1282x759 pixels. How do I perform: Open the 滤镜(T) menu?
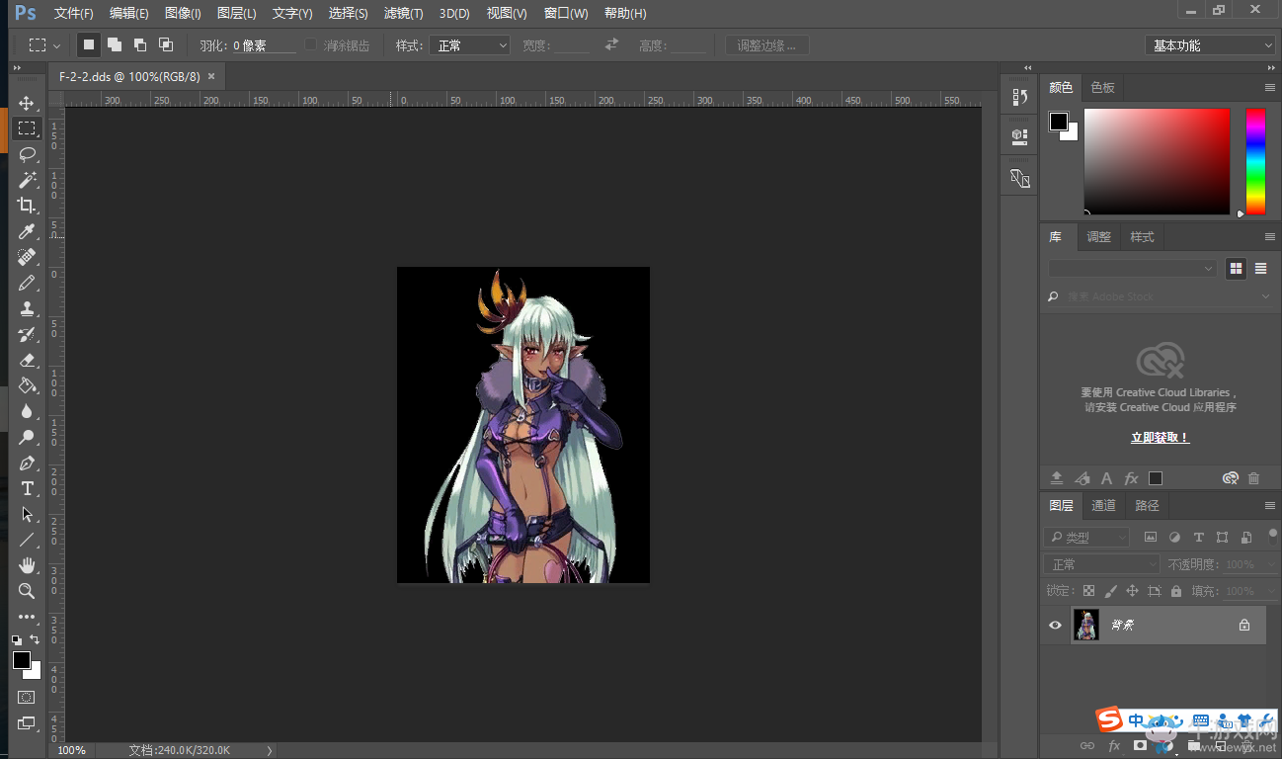pos(403,13)
